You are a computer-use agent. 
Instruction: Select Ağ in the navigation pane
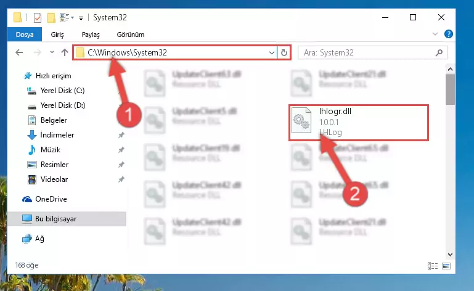(39, 239)
